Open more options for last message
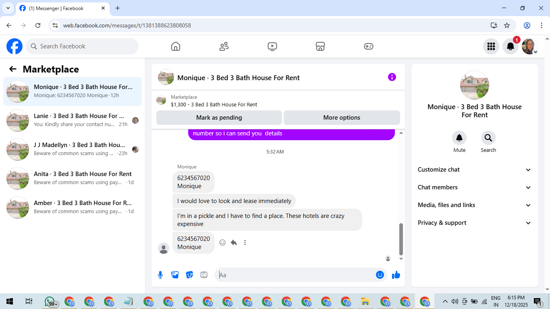550x309 pixels. point(245,243)
